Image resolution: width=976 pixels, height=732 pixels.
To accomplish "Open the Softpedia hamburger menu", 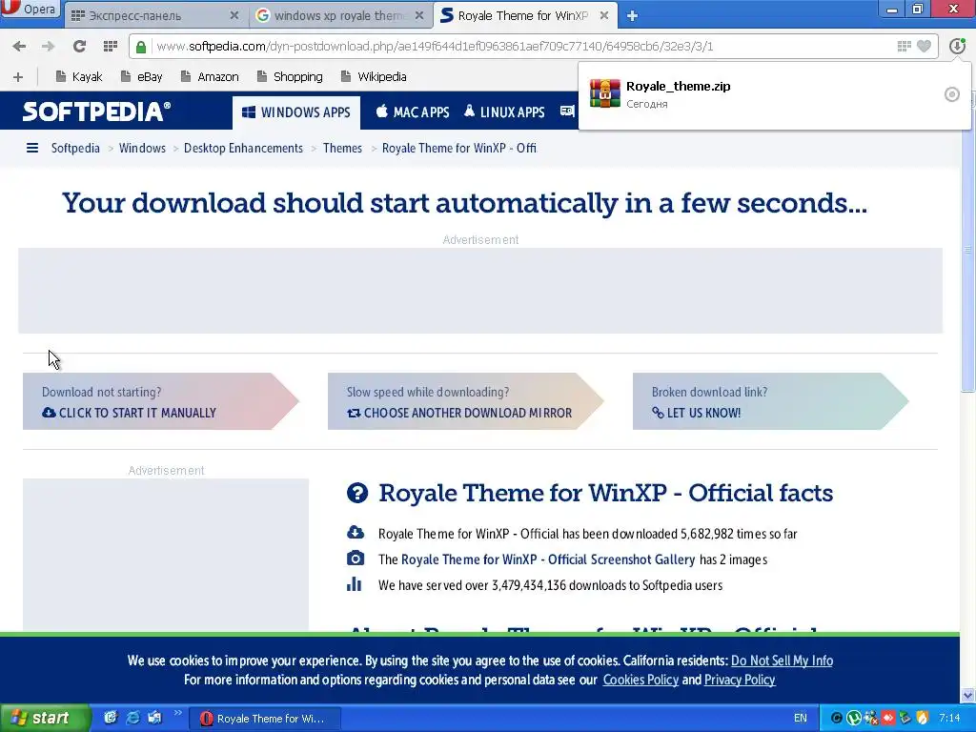I will tap(32, 148).
